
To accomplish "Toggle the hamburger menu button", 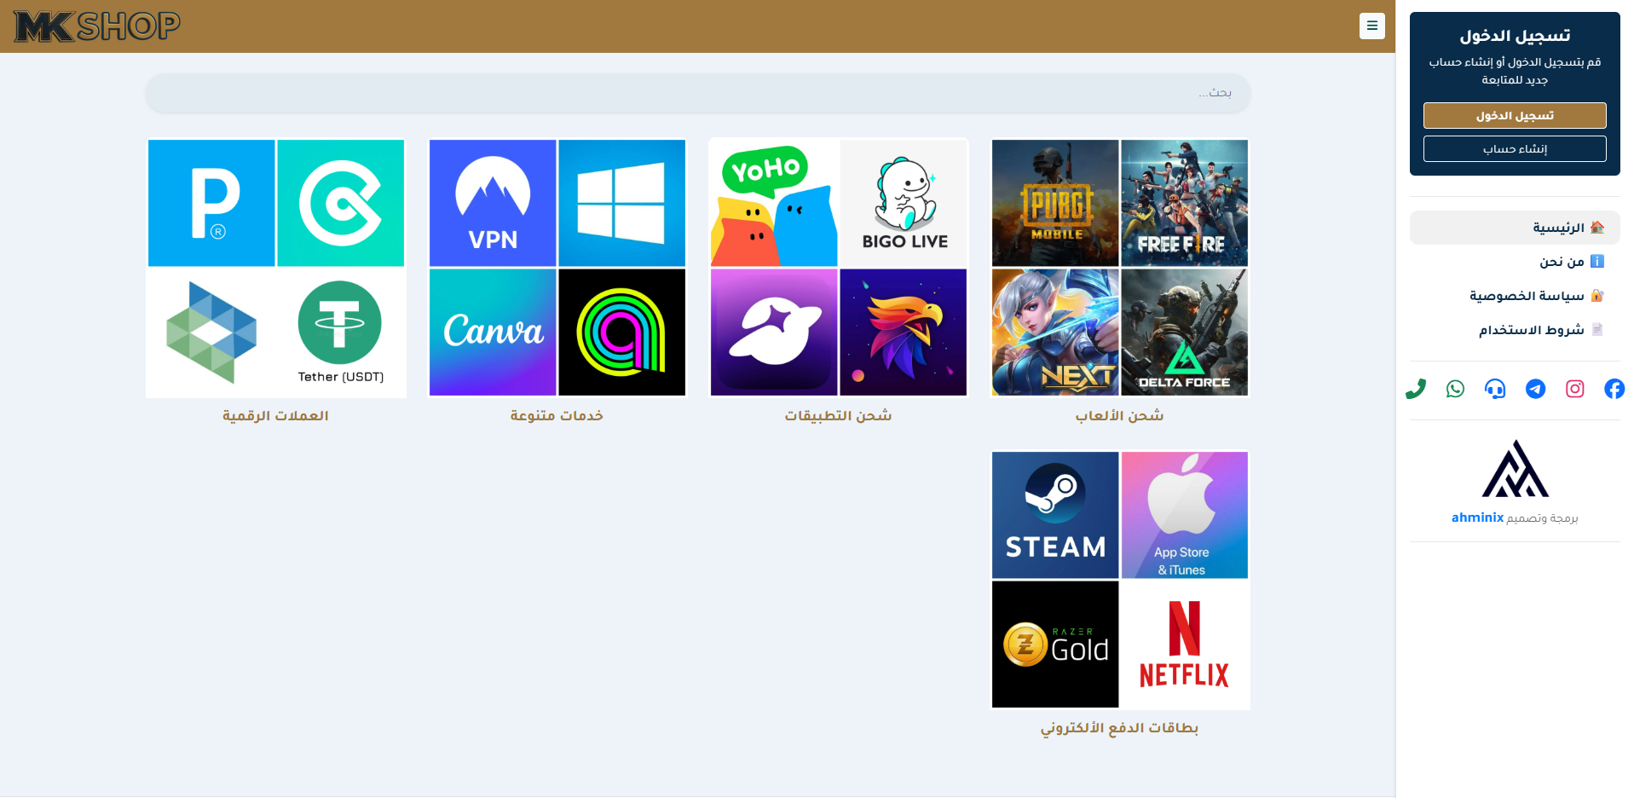I will point(1371,26).
